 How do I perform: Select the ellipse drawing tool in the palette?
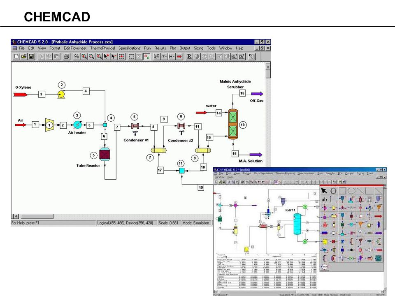(351, 191)
